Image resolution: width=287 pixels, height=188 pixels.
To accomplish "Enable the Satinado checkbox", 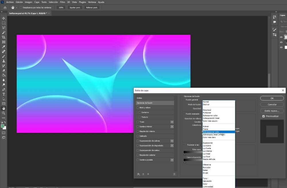I will (x=138, y=136).
